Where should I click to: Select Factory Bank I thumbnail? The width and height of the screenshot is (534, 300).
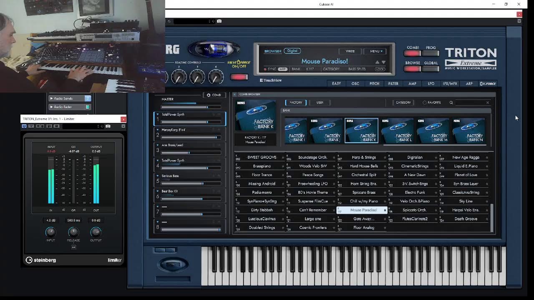pos(296,130)
